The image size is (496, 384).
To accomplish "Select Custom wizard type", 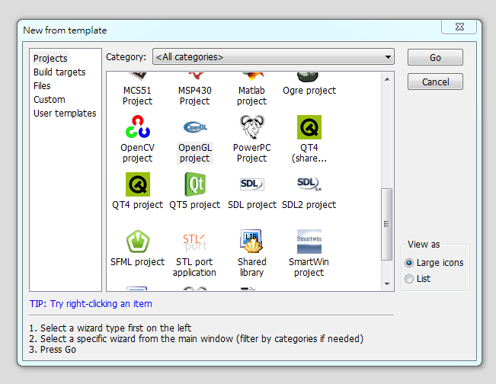I will click(x=50, y=100).
